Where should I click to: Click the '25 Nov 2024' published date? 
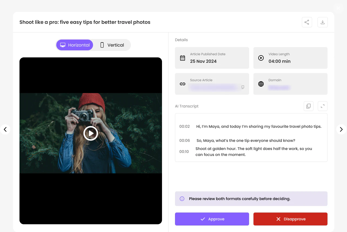203,61
